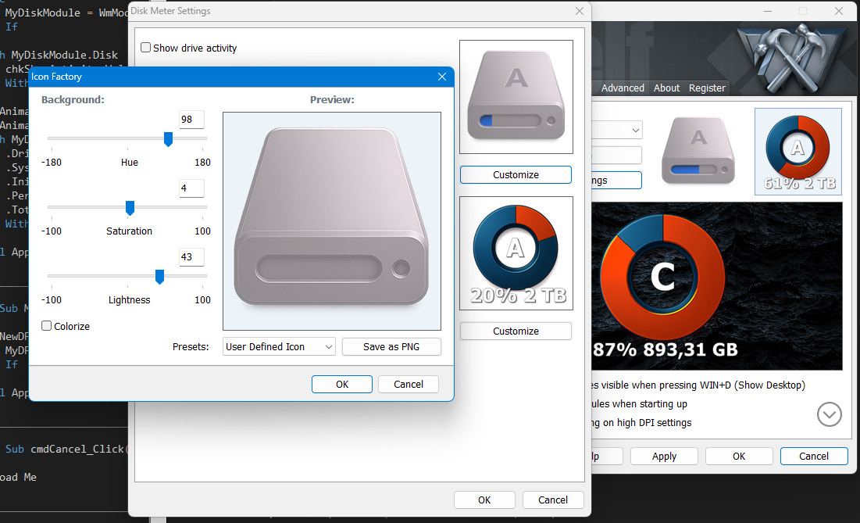Open the Presets dropdown
The width and height of the screenshot is (860, 523).
coord(279,346)
